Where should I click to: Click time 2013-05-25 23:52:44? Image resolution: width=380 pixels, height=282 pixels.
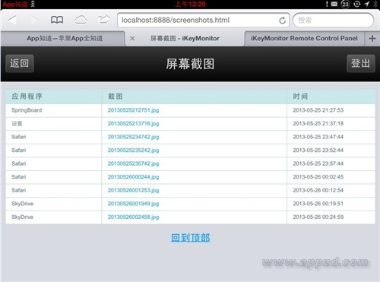318,151
